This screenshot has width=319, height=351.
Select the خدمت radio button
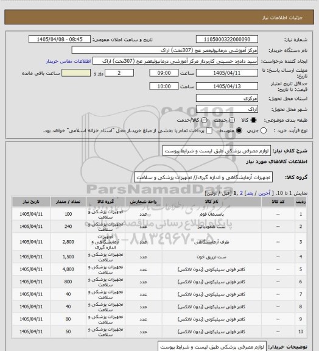pyautogui.click(x=232, y=120)
